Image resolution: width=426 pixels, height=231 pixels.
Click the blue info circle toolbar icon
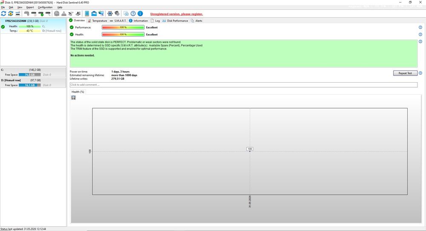[x=140, y=13]
